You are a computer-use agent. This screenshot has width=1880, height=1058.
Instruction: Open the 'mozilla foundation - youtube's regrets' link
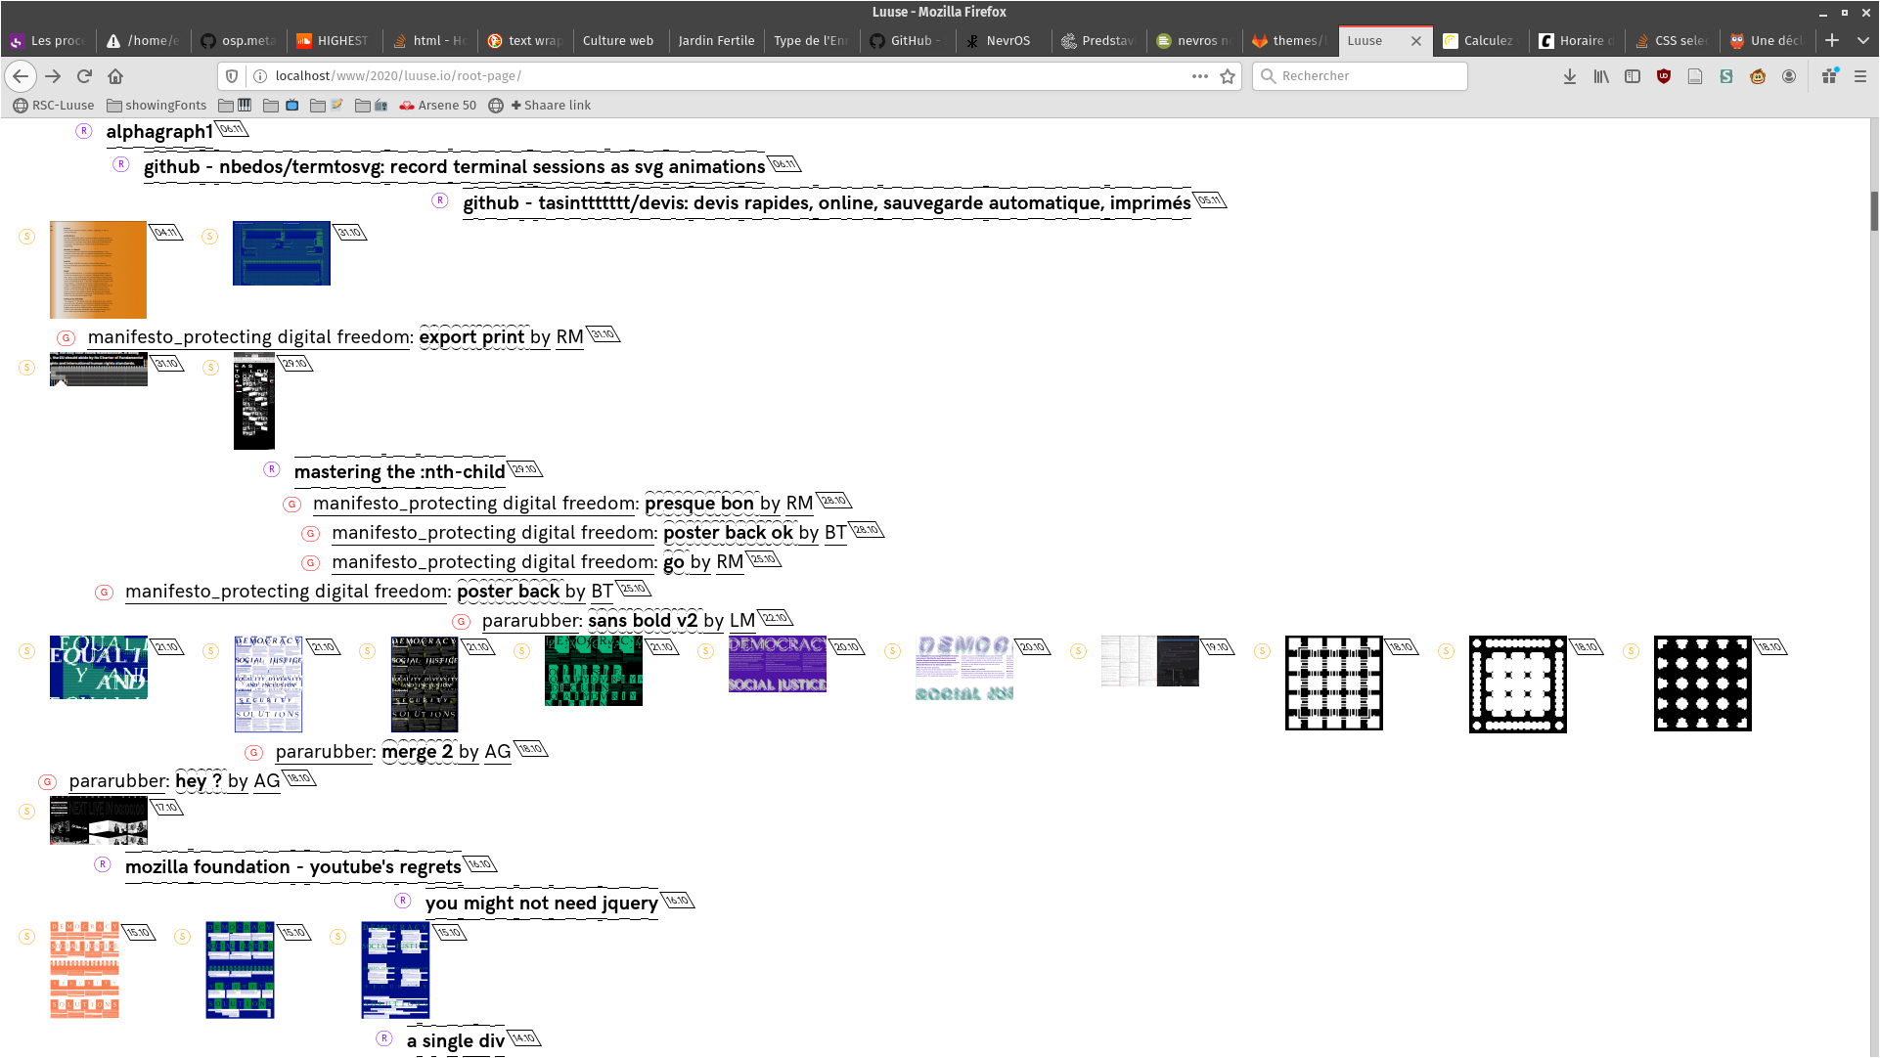[292, 867]
